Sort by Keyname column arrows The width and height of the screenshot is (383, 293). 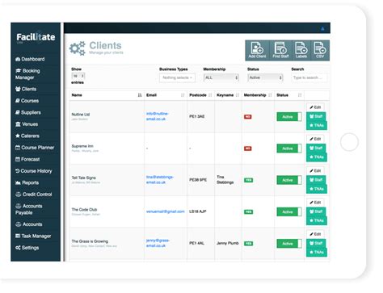tap(238, 95)
